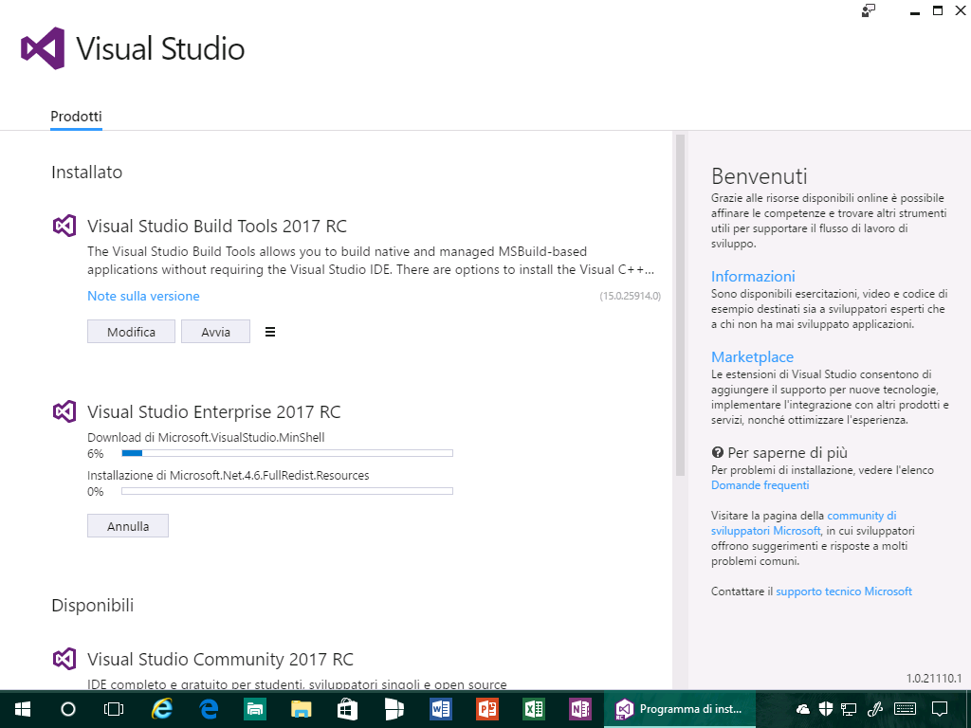The width and height of the screenshot is (971, 728).
Task: Open Windows Defender shield tray icon
Action: [x=826, y=709]
